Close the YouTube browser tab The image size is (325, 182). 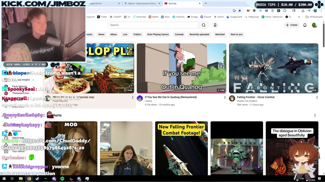200,4
